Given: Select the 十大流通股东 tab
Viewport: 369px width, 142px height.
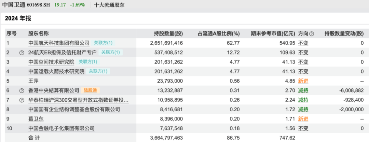Looking at the screenshot, I should click(110, 5).
